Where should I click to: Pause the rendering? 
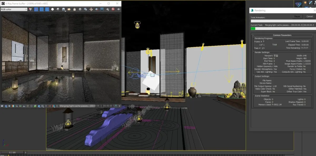tap(297, 16)
